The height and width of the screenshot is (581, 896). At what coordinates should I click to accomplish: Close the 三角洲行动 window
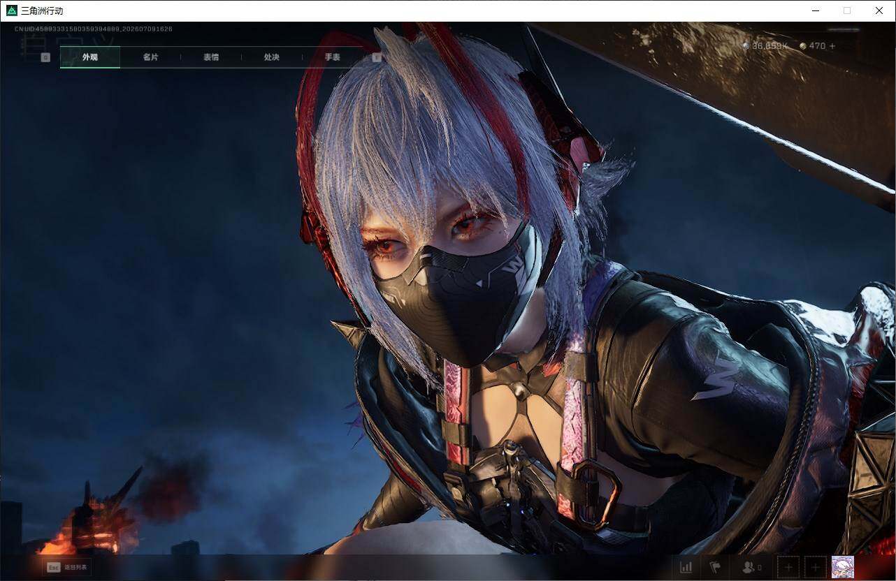879,10
